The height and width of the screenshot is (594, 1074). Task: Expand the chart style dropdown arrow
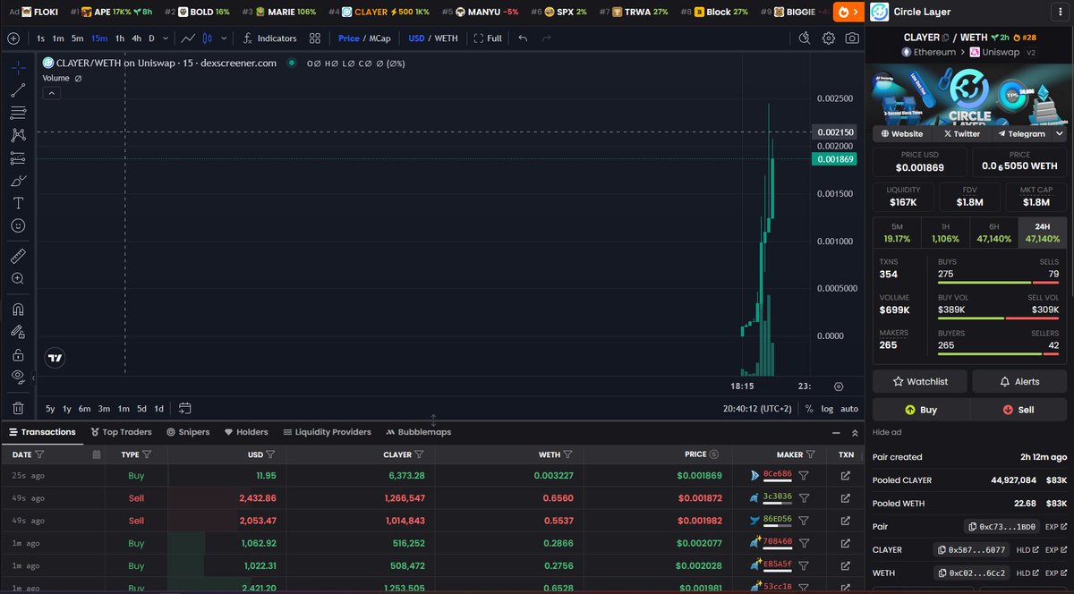(224, 38)
